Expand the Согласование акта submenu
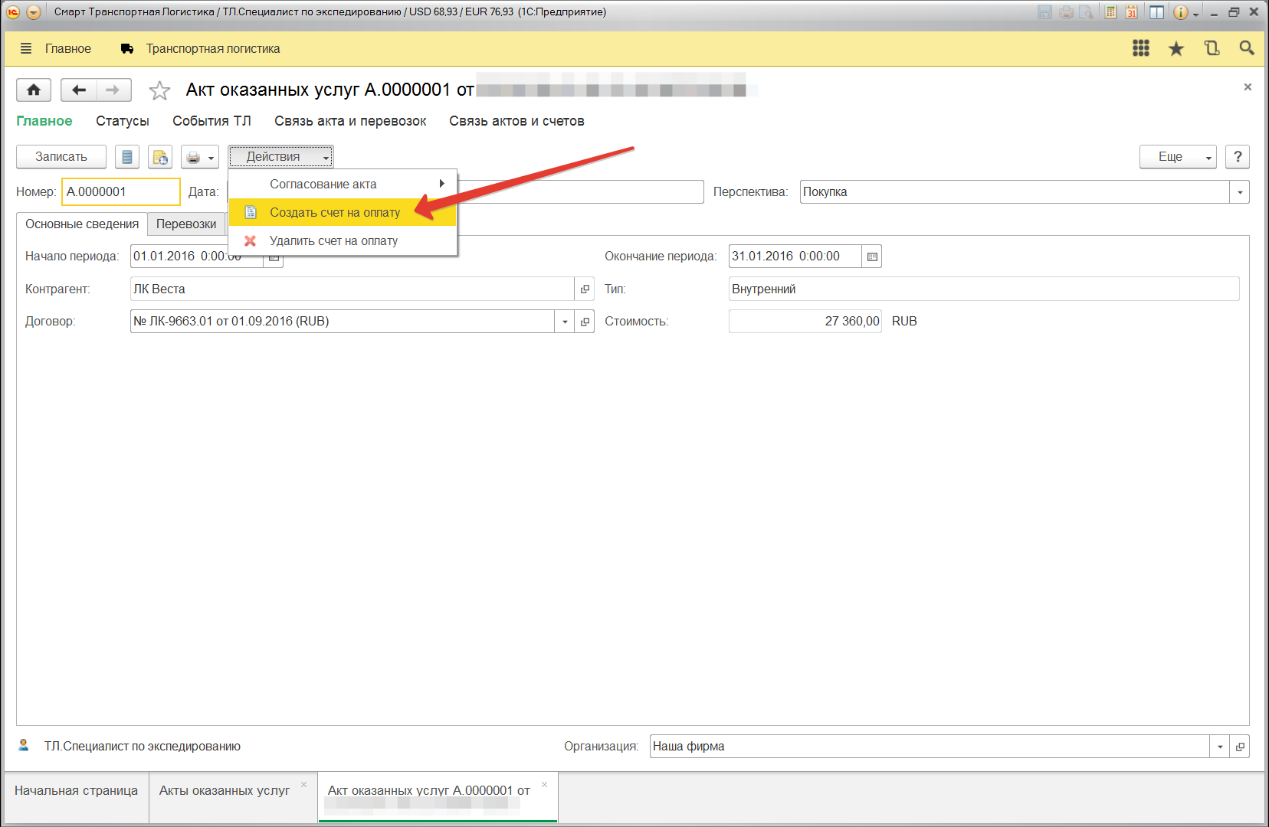1269x827 pixels. 343,184
